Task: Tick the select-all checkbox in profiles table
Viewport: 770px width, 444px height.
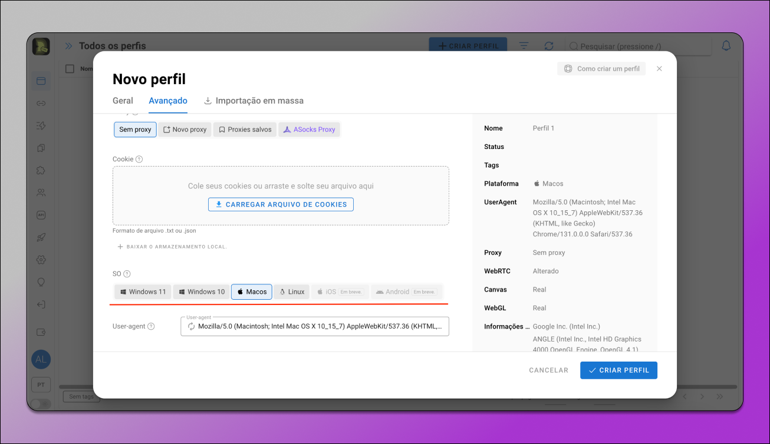Action: 70,68
